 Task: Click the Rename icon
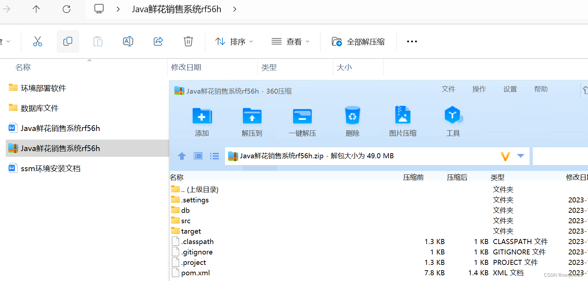click(x=128, y=42)
